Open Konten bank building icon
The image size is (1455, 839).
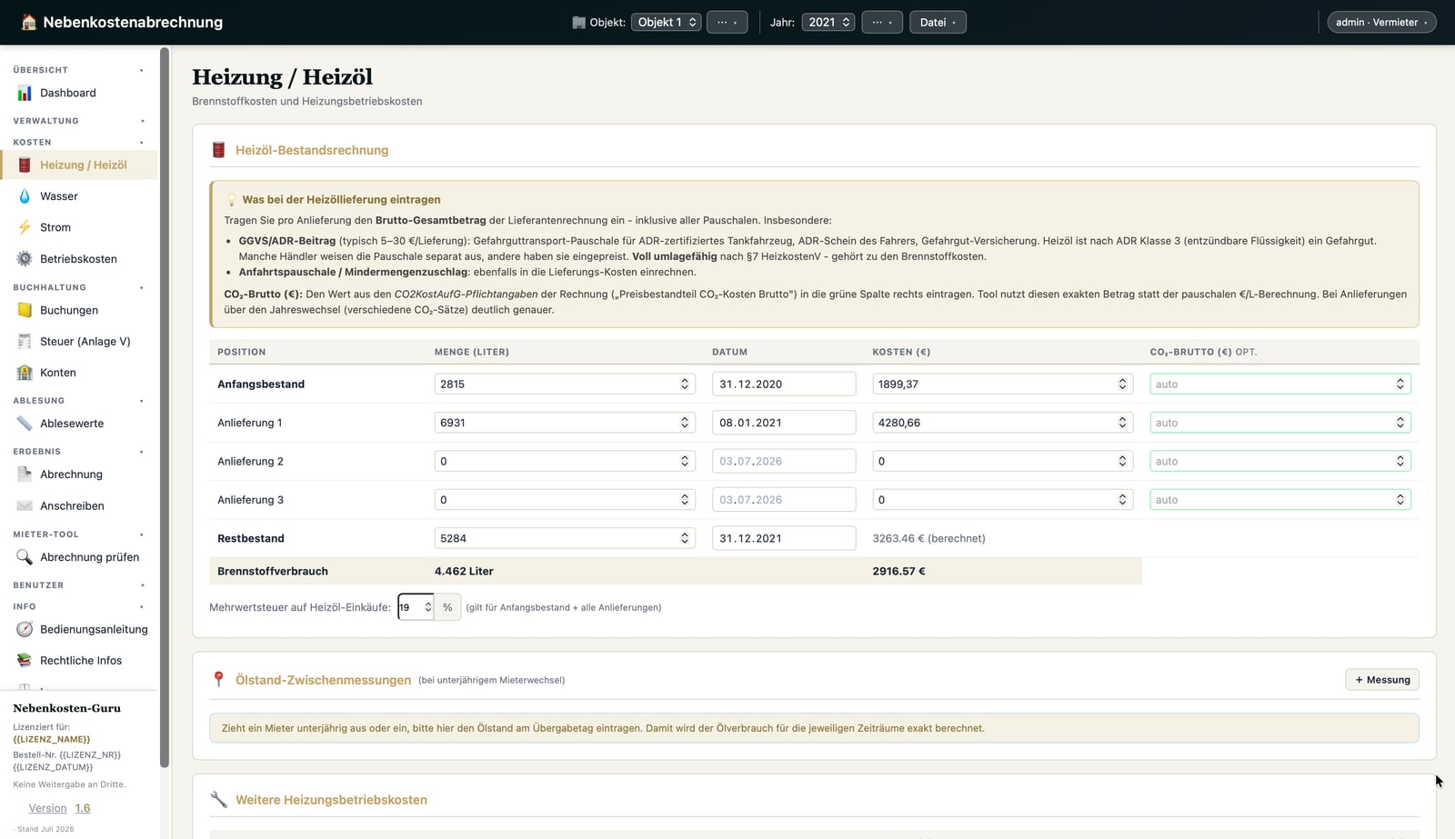(x=25, y=373)
